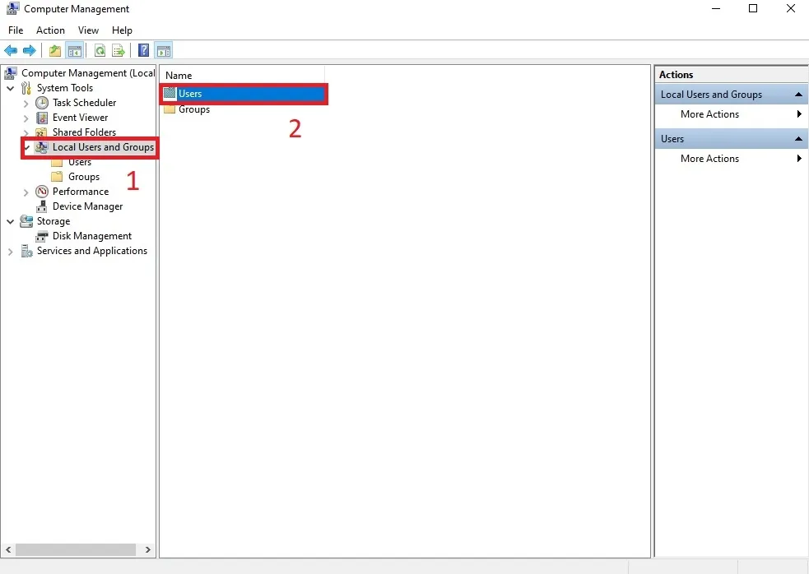Open Disk Management in the console tree
This screenshot has width=809, height=574.
pyautogui.click(x=91, y=236)
